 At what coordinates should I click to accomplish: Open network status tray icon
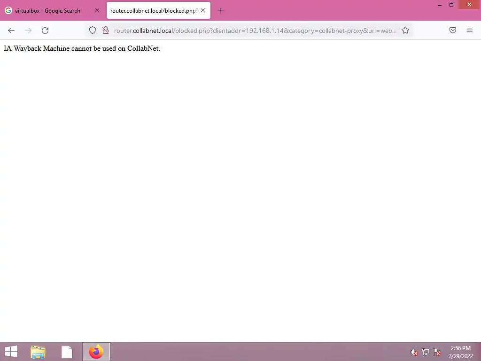click(426, 352)
